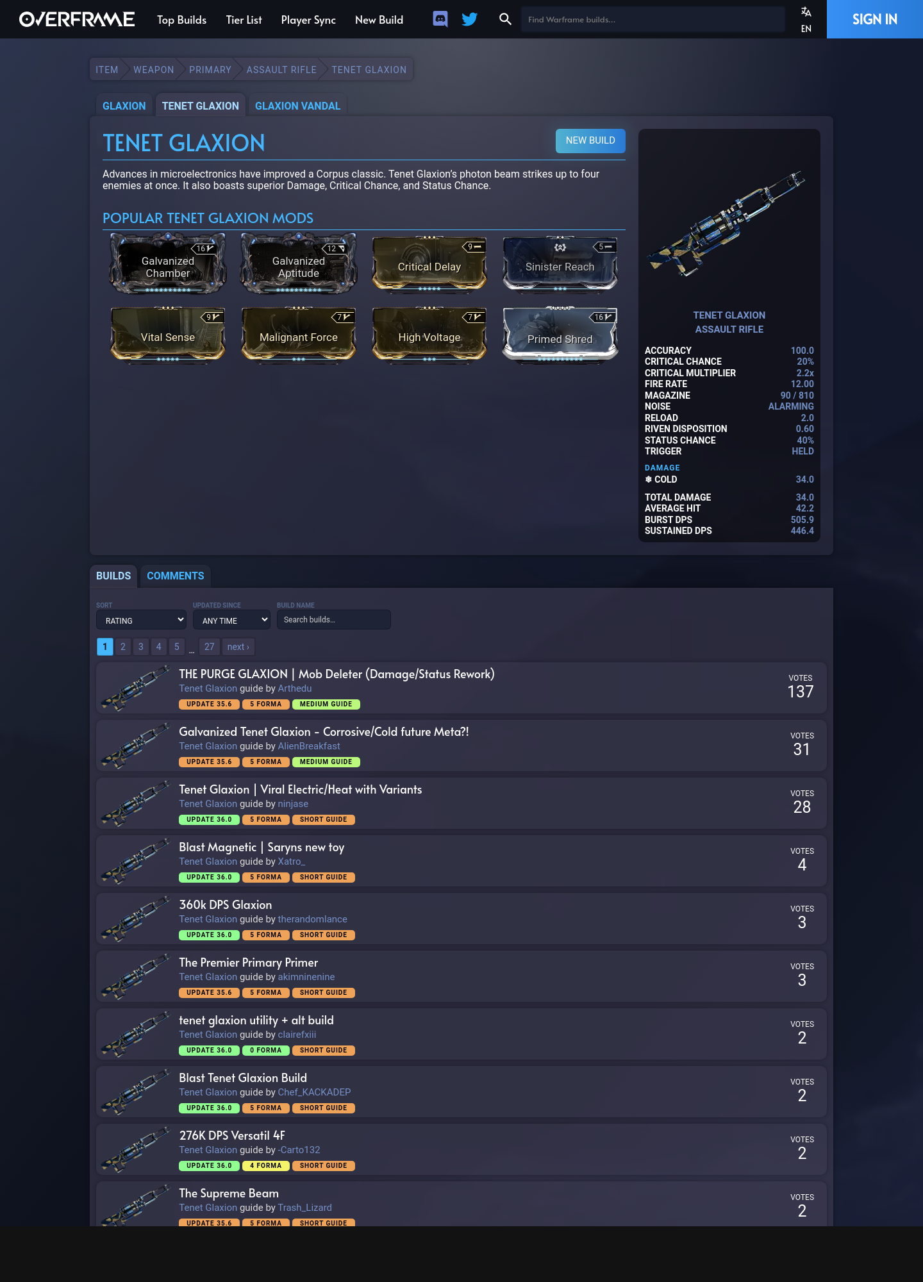Open the Galvanized Aptitude mod card
Image resolution: width=923 pixels, height=1282 pixels.
coord(299,263)
